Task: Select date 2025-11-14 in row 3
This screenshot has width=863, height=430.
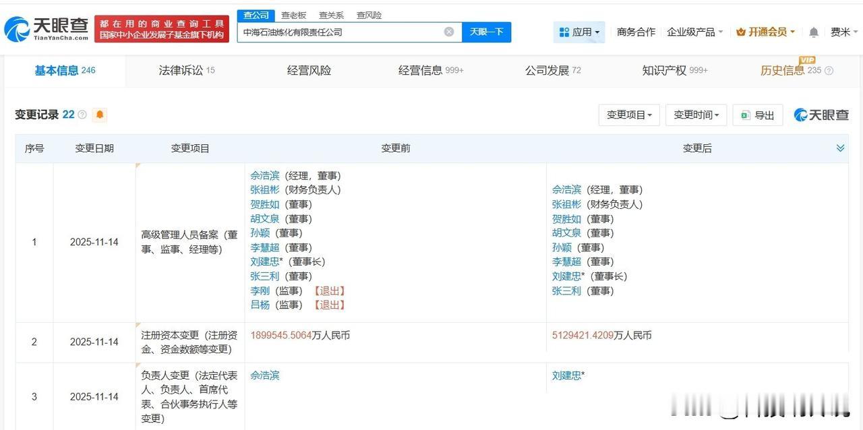Action: click(94, 397)
